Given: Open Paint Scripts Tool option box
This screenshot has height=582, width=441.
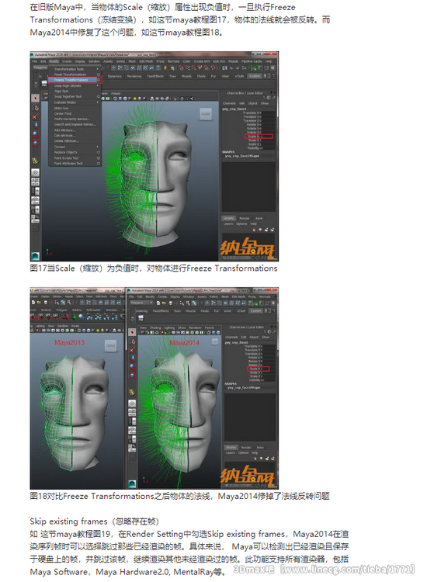Looking at the screenshot, I should pyautogui.click(x=99, y=158).
